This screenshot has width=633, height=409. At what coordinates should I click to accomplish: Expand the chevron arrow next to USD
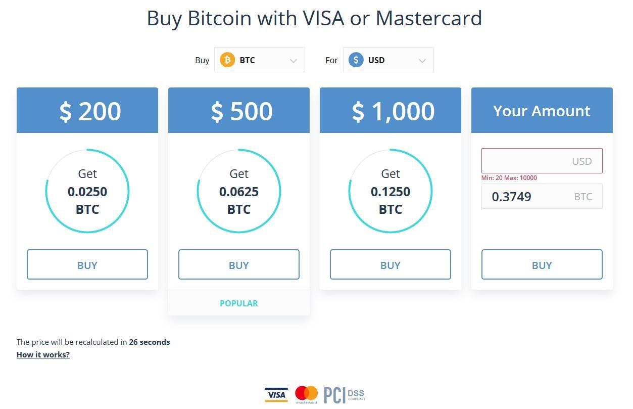pyautogui.click(x=422, y=61)
